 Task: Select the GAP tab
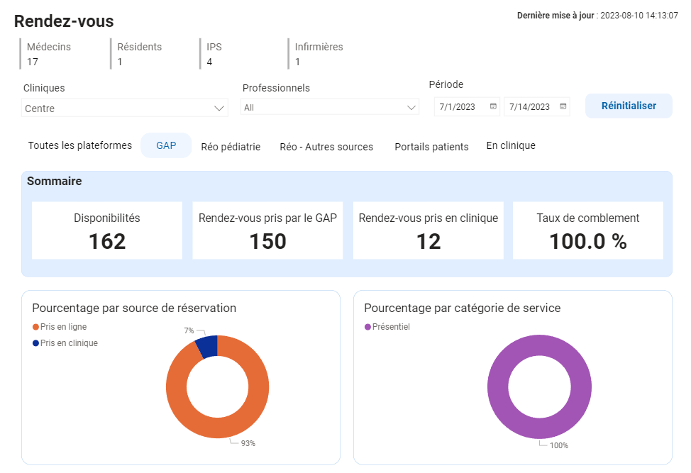coord(166,145)
